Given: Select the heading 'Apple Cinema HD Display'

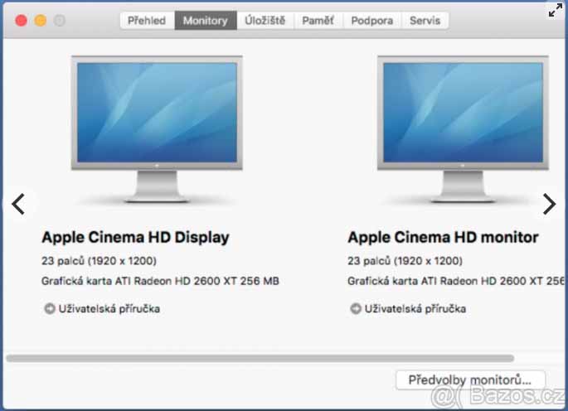Looking at the screenshot, I should 135,238.
